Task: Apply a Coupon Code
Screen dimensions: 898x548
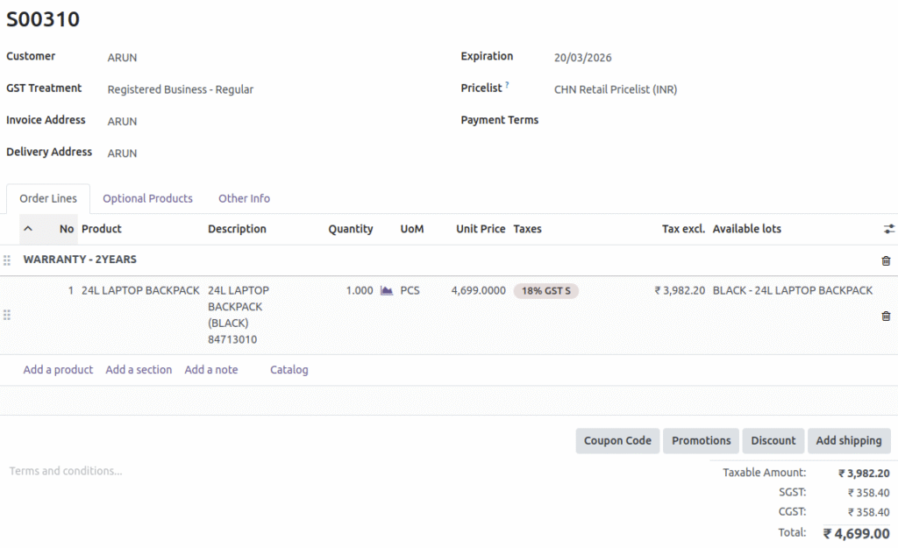Action: pos(617,440)
